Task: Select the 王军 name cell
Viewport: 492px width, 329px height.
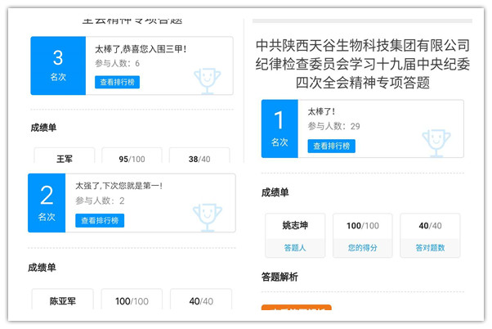Action: 65,159
